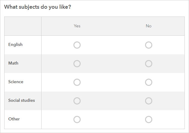Screen dimensions: 189x133
Task: Mark Yes for Science
Action: [77, 82]
